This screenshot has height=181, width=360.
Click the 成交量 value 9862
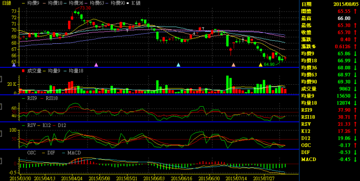[x=345, y=89]
